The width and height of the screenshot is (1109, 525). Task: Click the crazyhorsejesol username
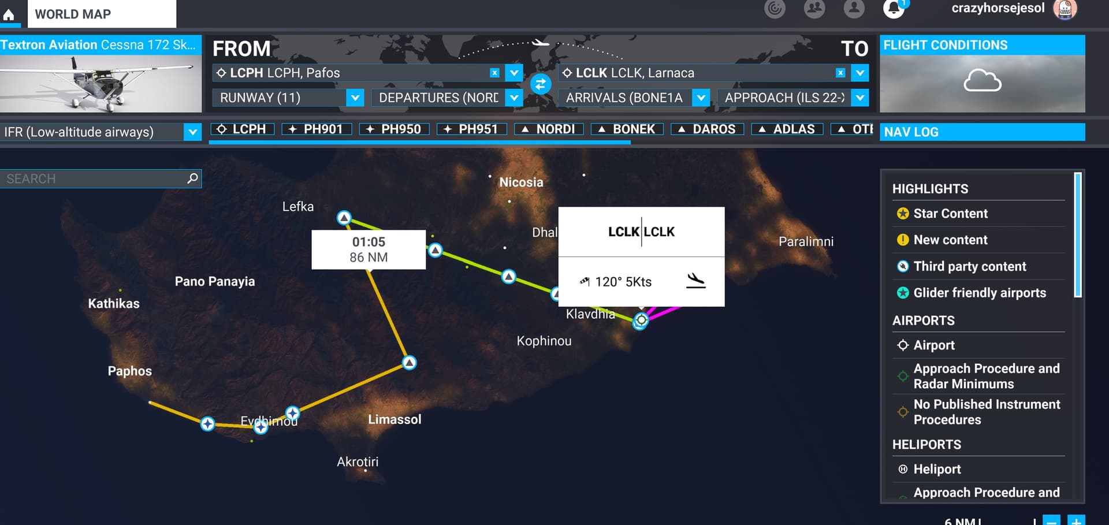point(998,8)
